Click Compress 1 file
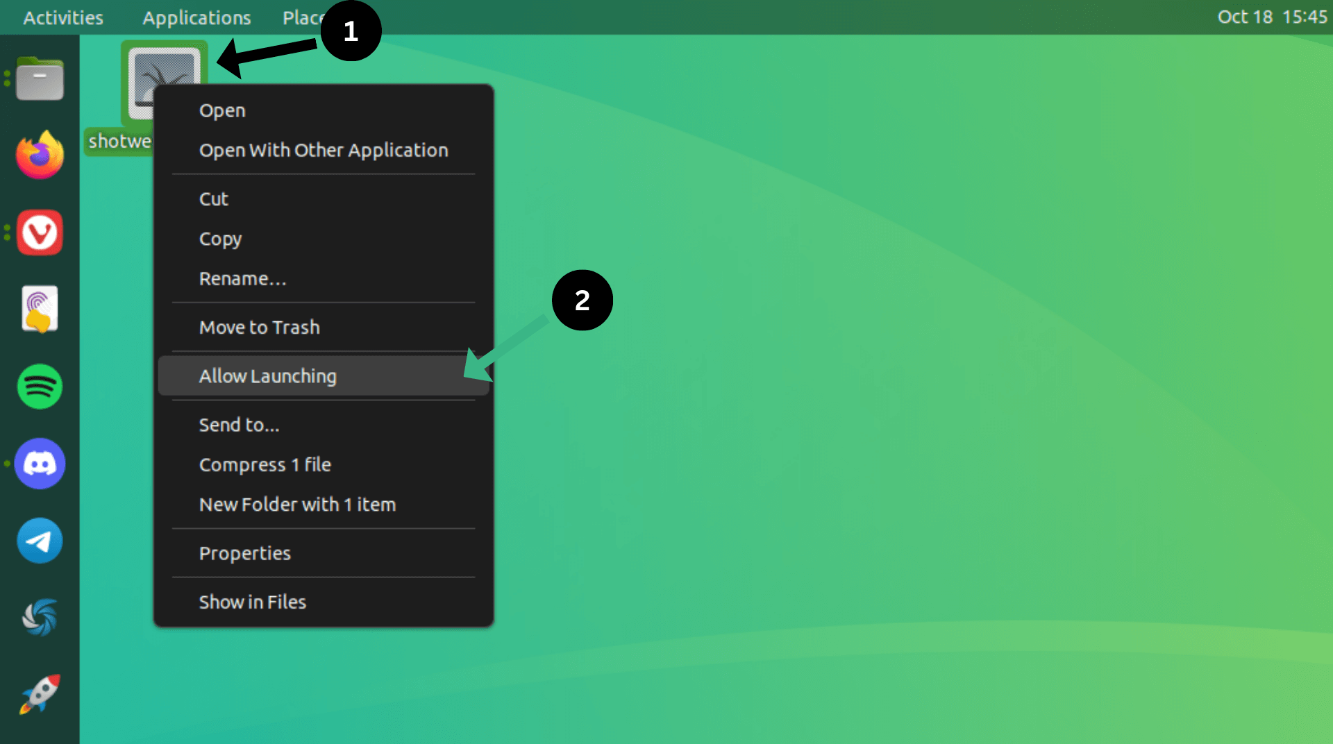This screenshot has height=744, width=1333. click(265, 464)
